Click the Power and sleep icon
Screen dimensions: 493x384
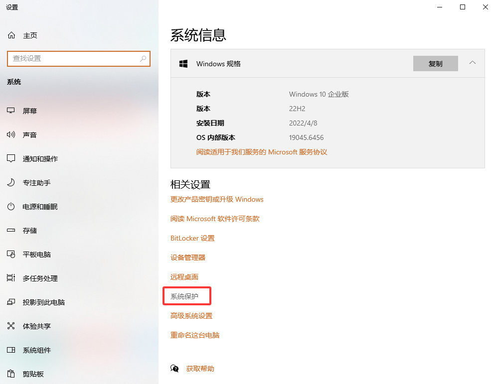point(11,207)
